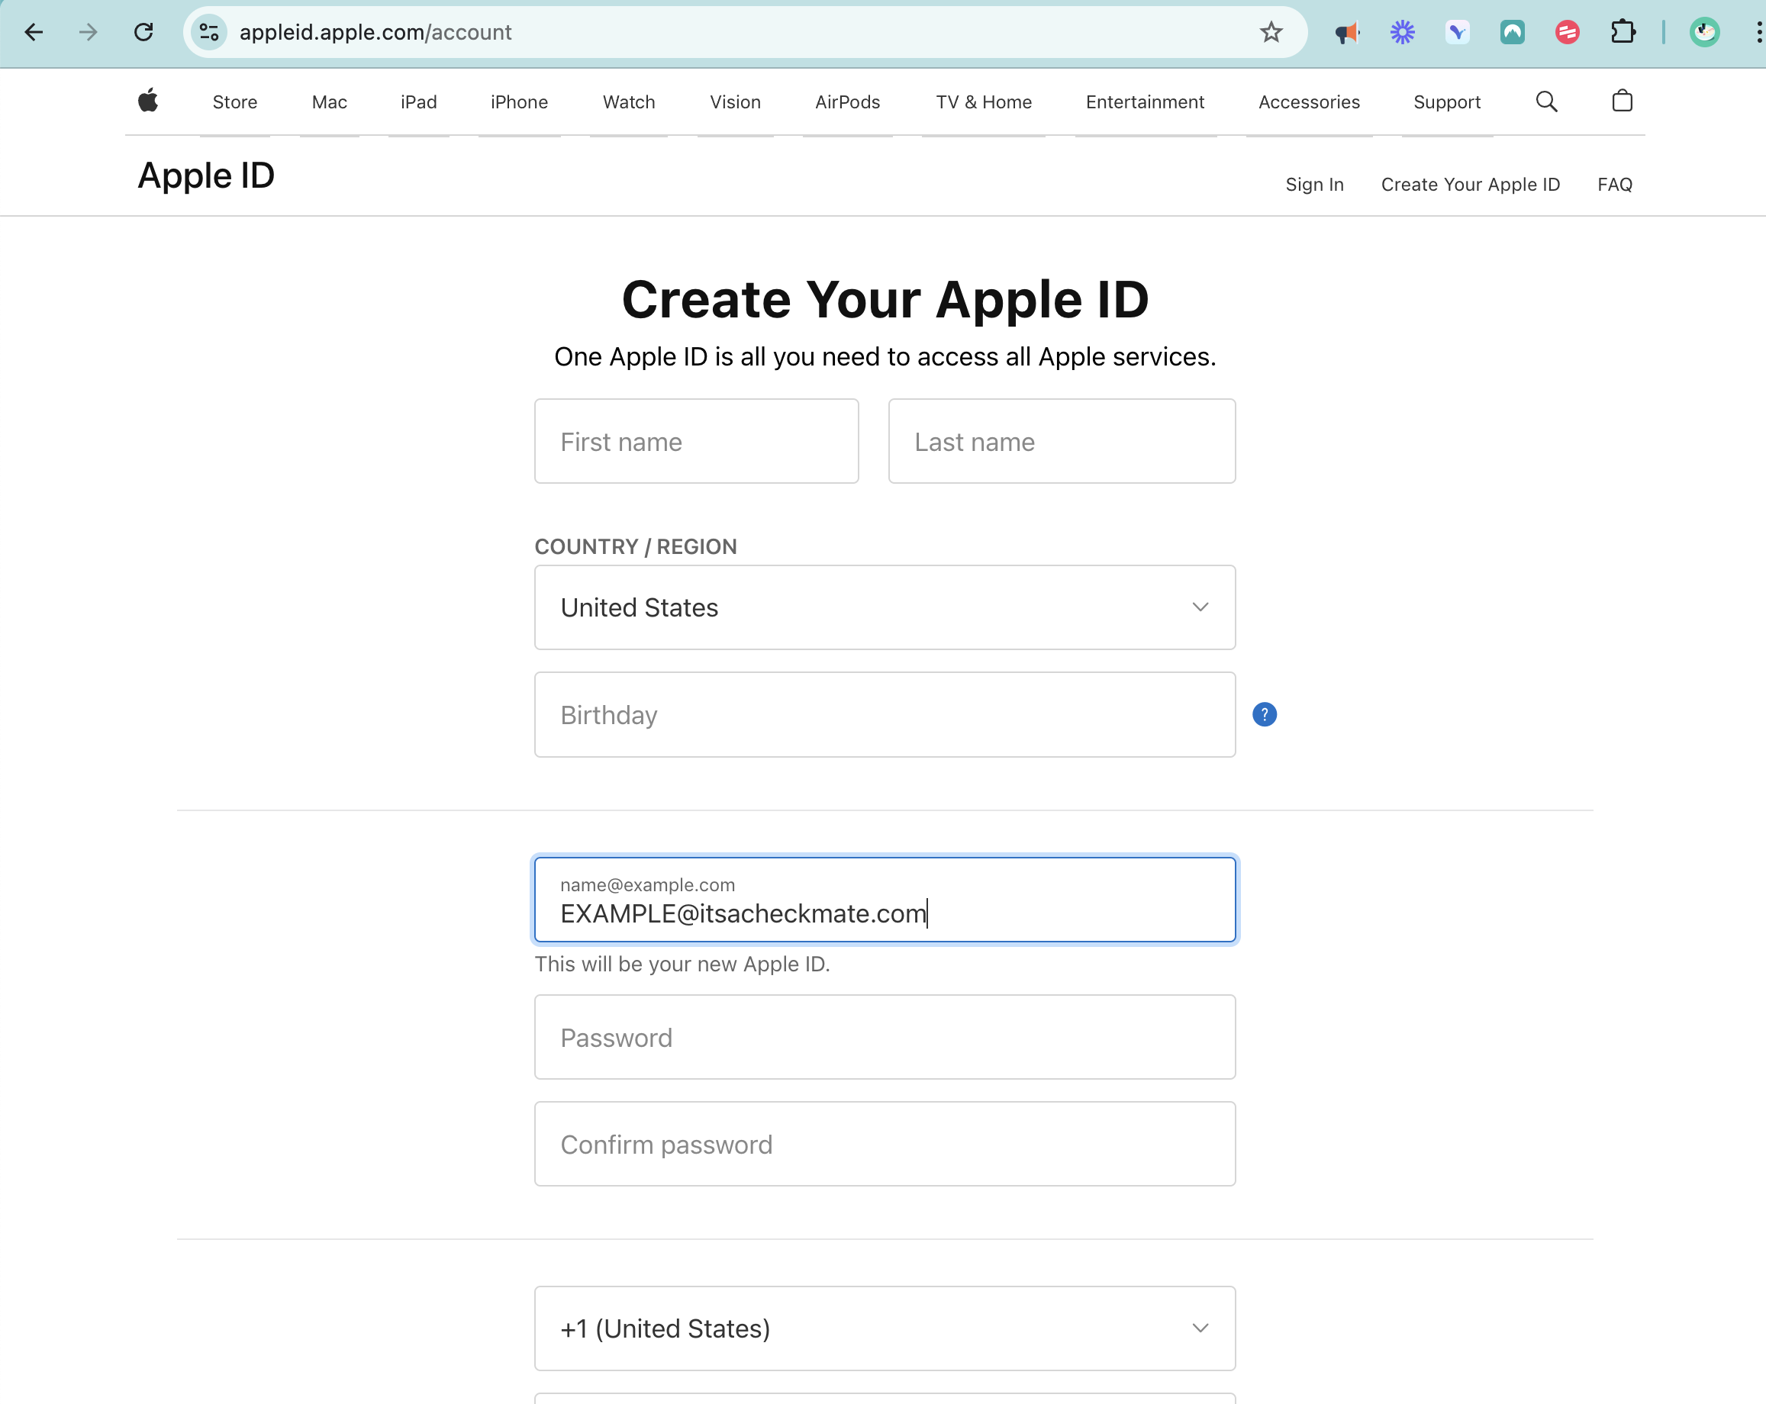Open the blue Y extension icon

pyautogui.click(x=1457, y=32)
